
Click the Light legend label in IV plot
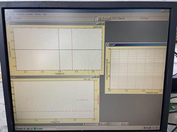click(100, 27)
